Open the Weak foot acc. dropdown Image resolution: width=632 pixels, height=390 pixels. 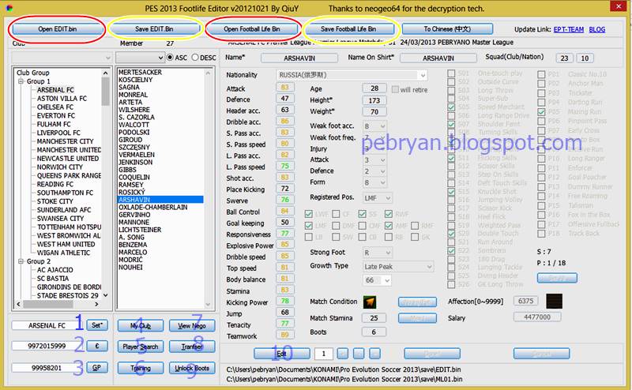pos(374,126)
